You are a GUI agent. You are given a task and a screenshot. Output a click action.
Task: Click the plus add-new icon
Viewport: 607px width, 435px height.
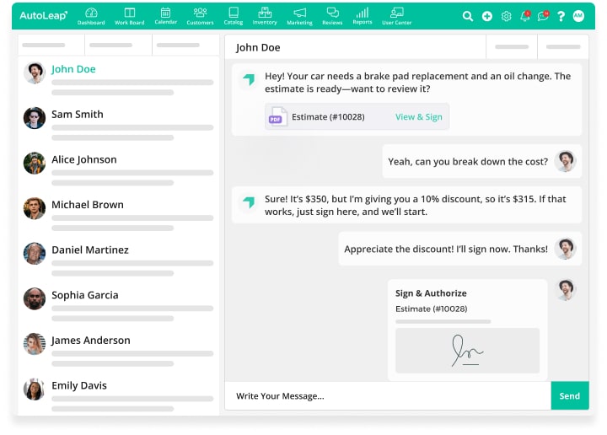pos(487,16)
